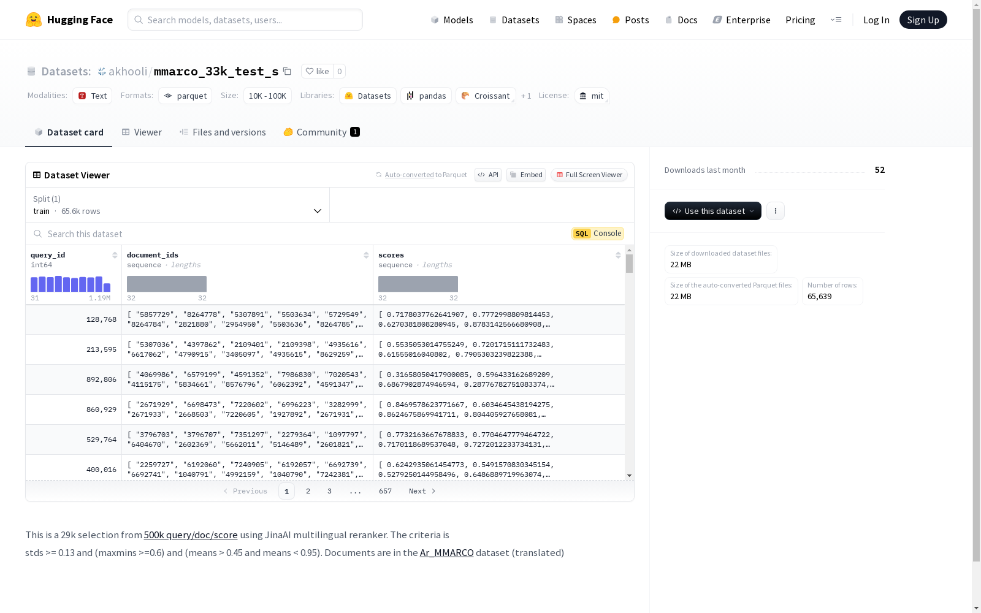
Task: Select the parquet format tag
Action: (x=185, y=96)
